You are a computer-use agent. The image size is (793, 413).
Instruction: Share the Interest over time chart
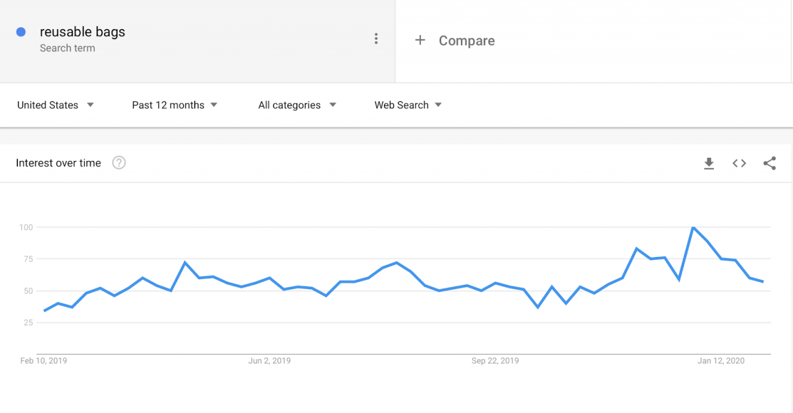click(x=769, y=163)
